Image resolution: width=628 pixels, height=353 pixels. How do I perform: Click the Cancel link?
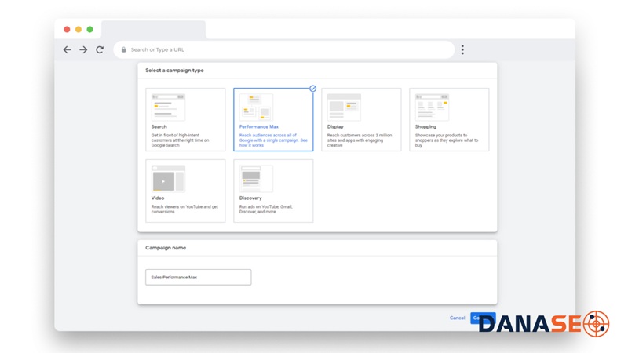pyautogui.click(x=457, y=318)
